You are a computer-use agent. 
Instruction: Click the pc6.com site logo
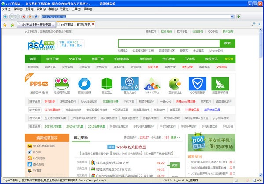point(41,45)
